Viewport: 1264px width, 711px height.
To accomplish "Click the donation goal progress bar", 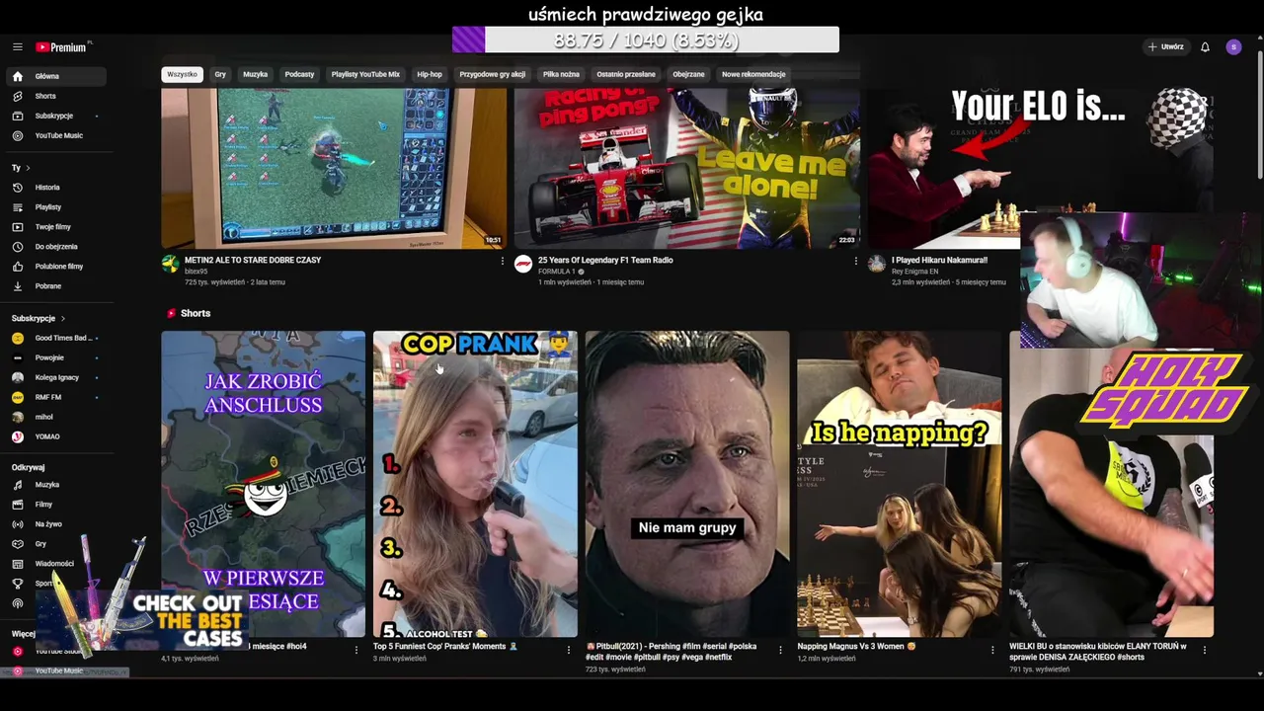I will point(646,40).
